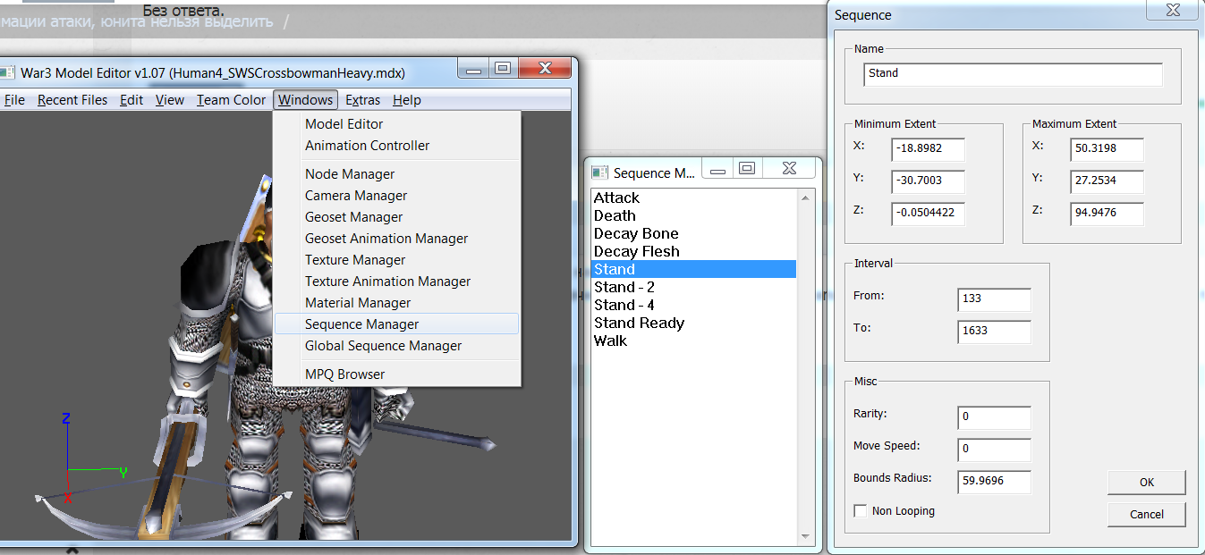Screen dimensions: 1205x555
Task: Select the Stand Ready sequence
Action: pyautogui.click(x=694, y=323)
